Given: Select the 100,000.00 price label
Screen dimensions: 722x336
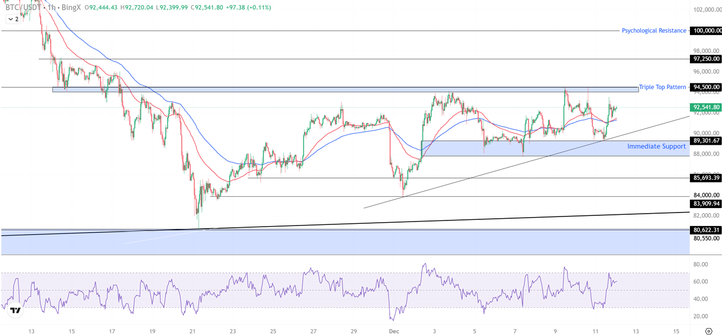Looking at the screenshot, I should pos(706,30).
